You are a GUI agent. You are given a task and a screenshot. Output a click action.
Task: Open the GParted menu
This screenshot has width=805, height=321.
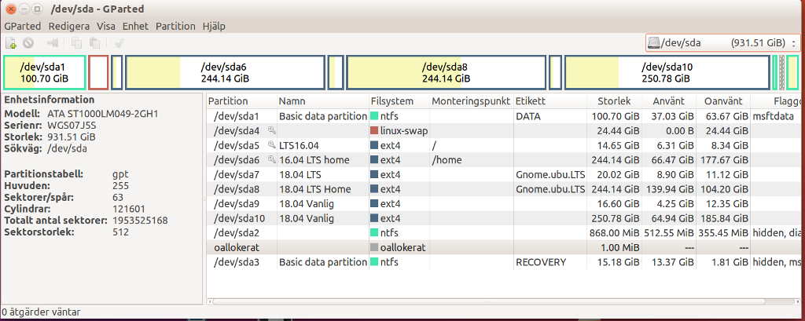tap(22, 26)
